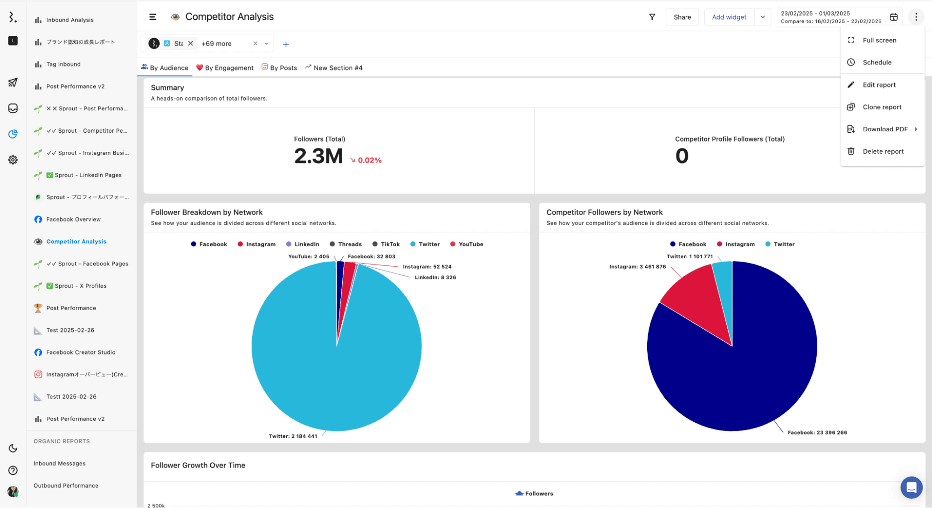Expand the Add widget dropdown arrow
932x508 pixels.
763,17
